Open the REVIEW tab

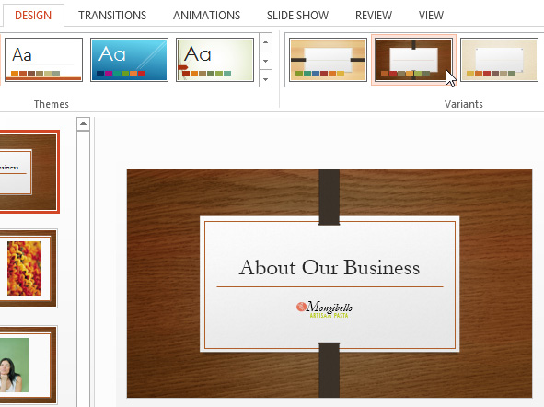374,16
